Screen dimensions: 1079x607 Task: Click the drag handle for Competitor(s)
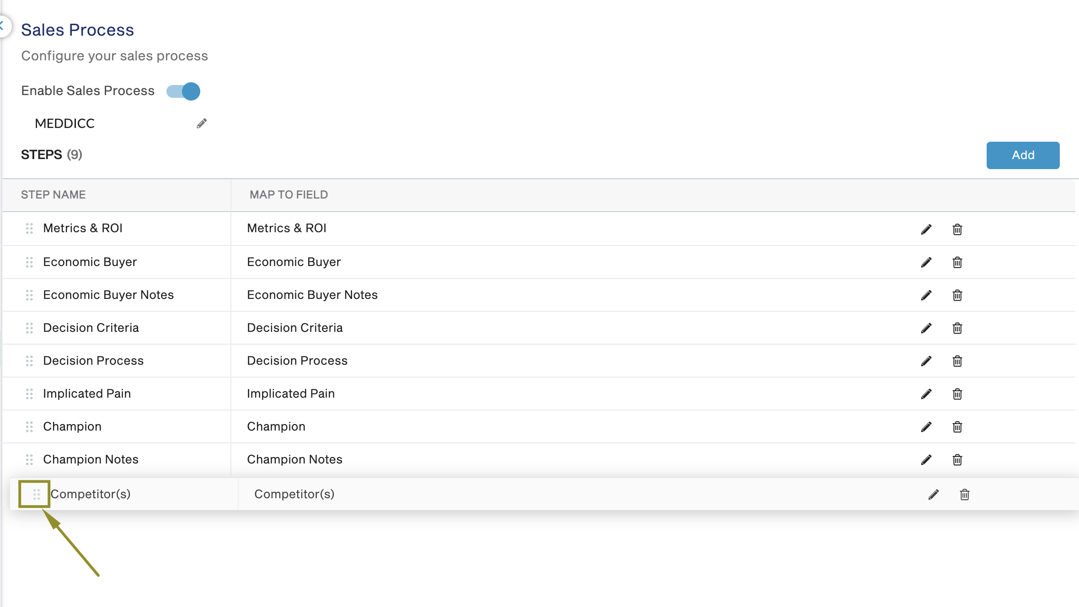[37, 494]
